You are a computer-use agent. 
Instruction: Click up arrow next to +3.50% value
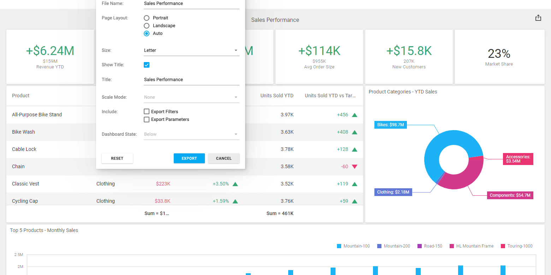235,184
